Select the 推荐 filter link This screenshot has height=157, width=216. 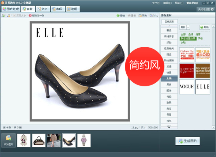(198, 34)
